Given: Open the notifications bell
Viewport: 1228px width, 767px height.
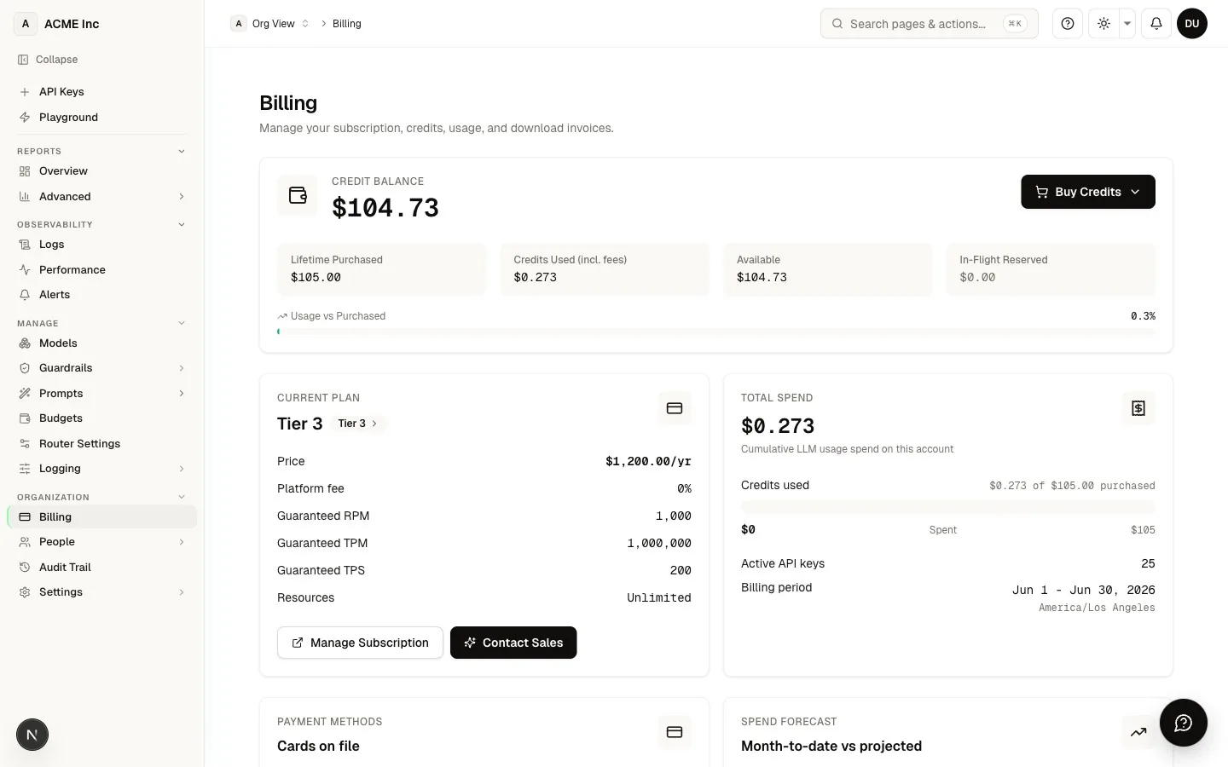Looking at the screenshot, I should click(1156, 24).
